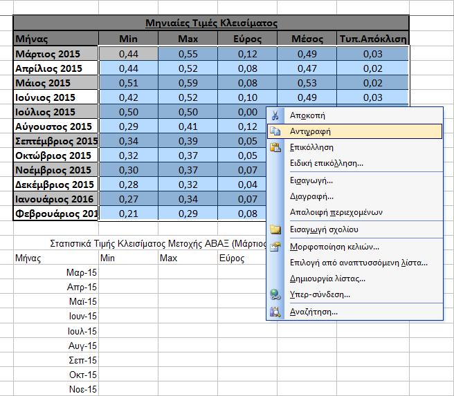Screen dimensions: 454x396
Task: Select the Ιούνιος 2015 row label
Action: tap(56, 97)
